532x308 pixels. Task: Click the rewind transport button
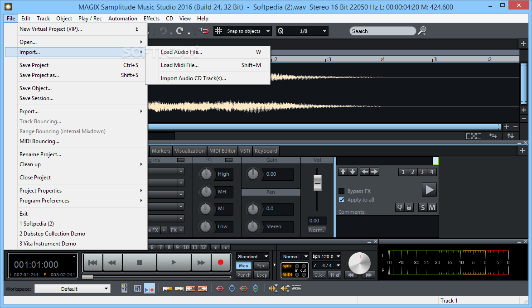[x=112, y=262]
